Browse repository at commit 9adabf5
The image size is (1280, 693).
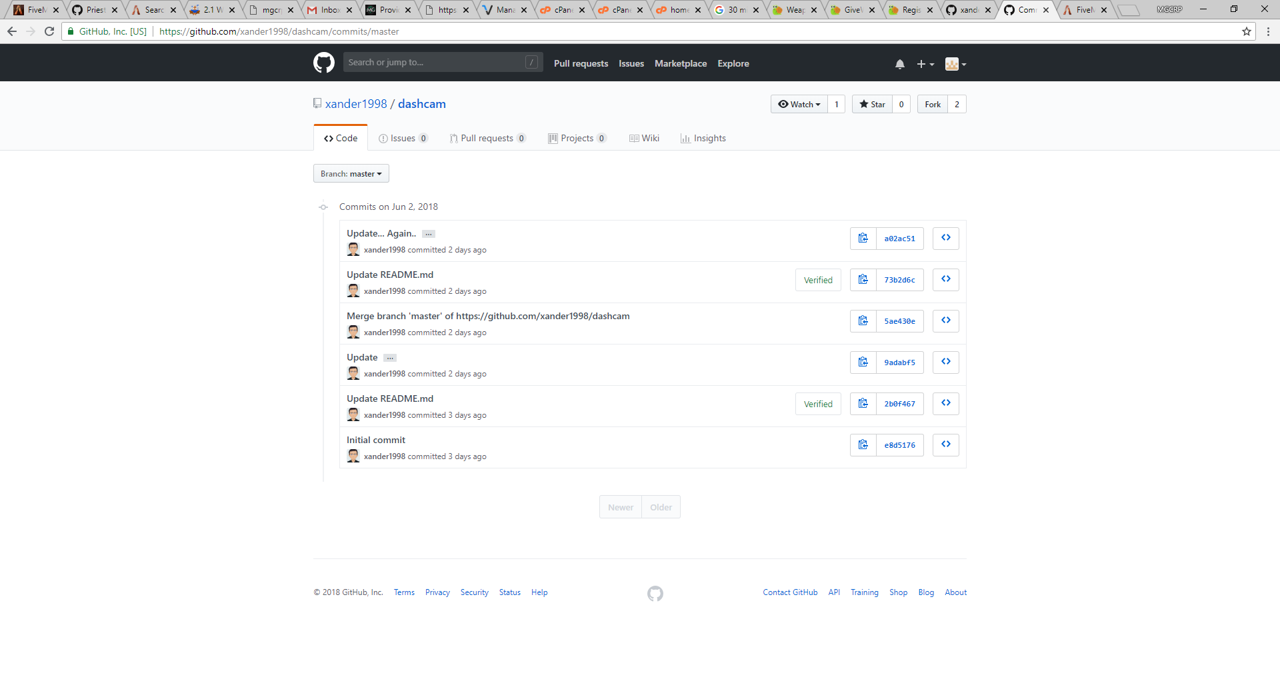[x=946, y=362]
